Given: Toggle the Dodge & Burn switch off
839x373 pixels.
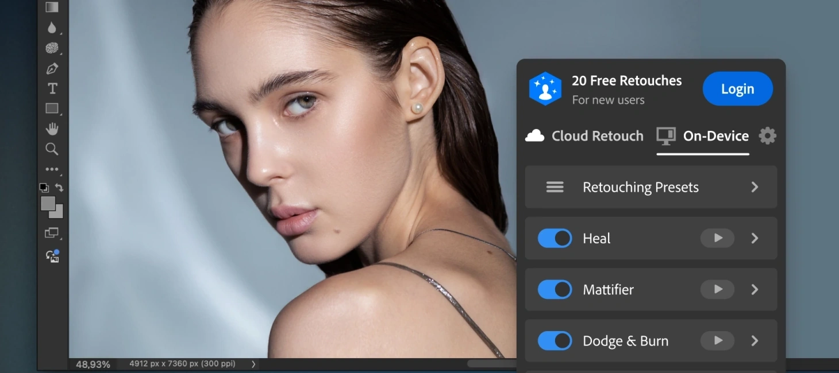Looking at the screenshot, I should pyautogui.click(x=555, y=341).
